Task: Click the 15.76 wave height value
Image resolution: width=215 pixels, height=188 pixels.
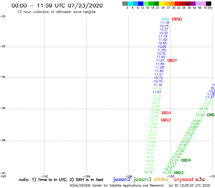Action: (x=178, y=154)
